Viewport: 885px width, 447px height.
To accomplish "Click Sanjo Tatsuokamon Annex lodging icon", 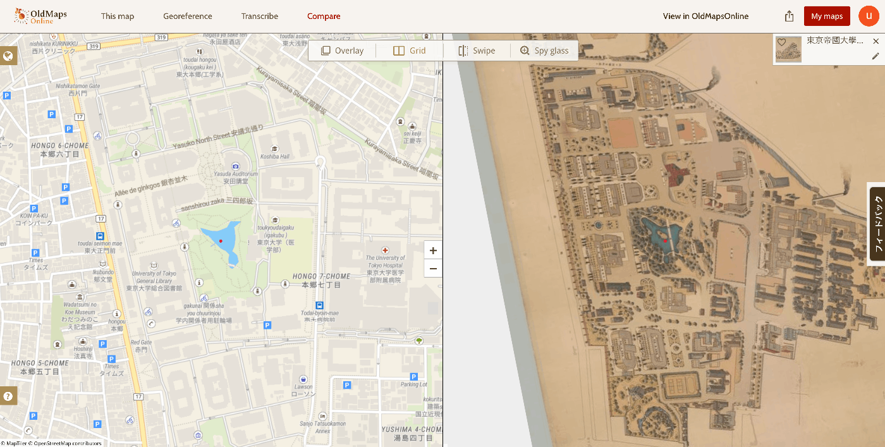I will (322, 416).
